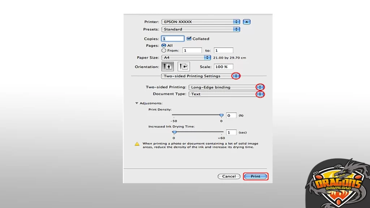370x208 pixels.
Task: Open the Paper Size A4 dropdown
Action: coord(186,57)
